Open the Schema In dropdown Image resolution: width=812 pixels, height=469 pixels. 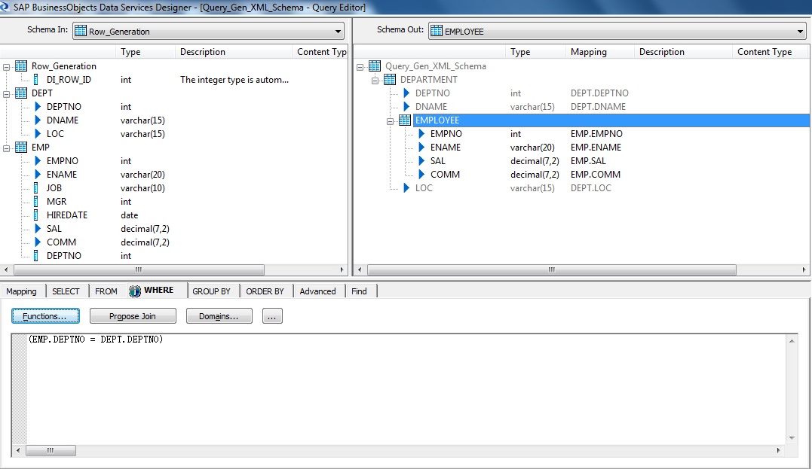pyautogui.click(x=339, y=32)
